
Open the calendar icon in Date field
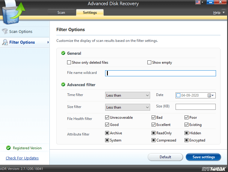pos(209,95)
